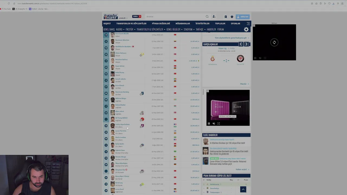
Task: Click the Galatasaray crest in the match box
Action: click(213, 58)
